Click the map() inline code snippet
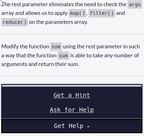Viewport: 144px width, 136px height. point(77,13)
